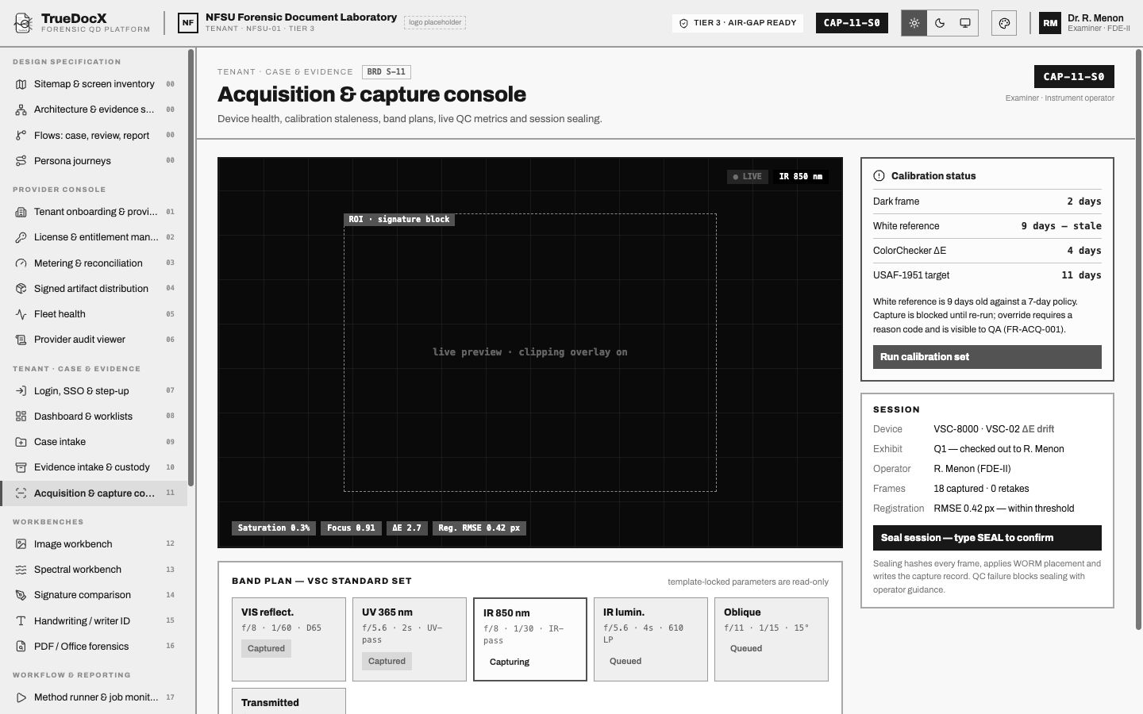
Task: Click the sidebar scrollbar
Action: (190, 267)
